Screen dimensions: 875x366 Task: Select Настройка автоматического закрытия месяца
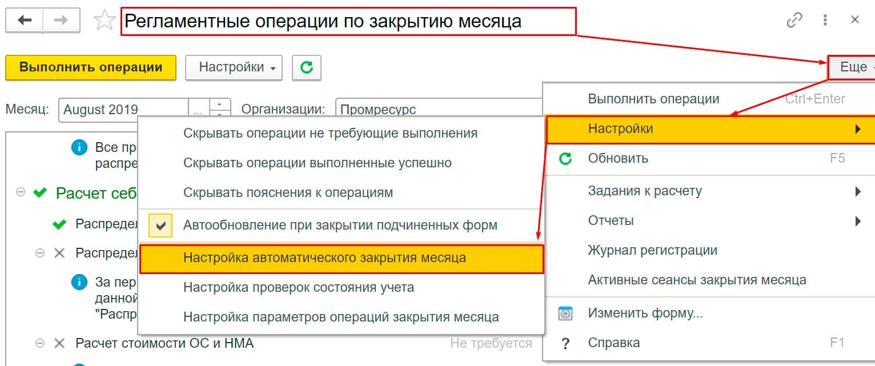click(x=324, y=258)
